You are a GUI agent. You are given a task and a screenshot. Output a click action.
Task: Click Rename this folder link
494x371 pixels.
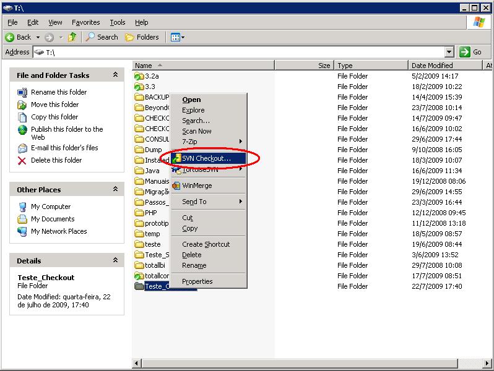point(59,92)
